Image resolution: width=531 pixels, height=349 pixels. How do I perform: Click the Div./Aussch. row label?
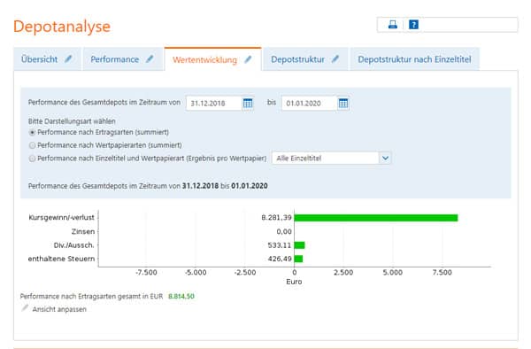[x=73, y=245]
